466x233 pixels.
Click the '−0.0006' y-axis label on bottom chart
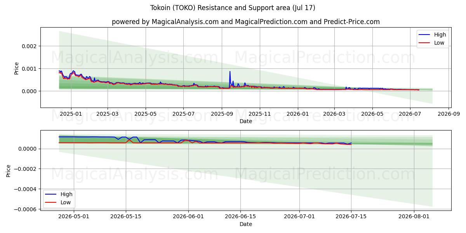tap(25, 210)
